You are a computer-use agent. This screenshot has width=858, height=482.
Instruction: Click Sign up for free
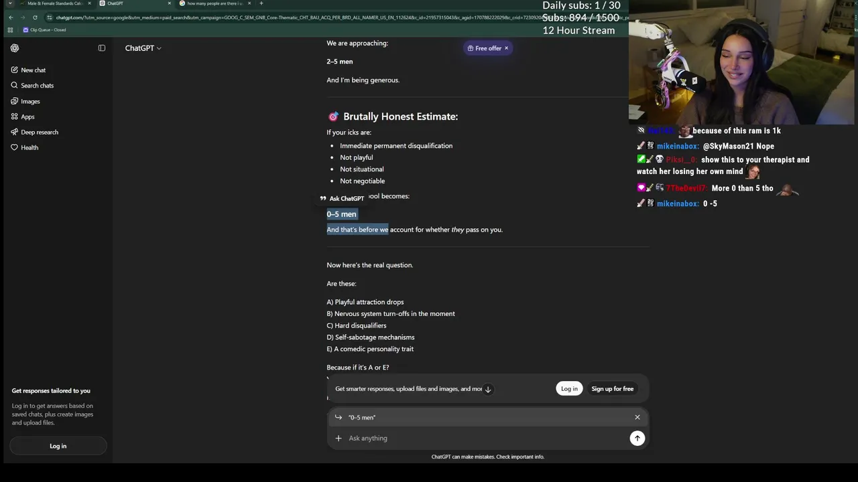(612, 389)
